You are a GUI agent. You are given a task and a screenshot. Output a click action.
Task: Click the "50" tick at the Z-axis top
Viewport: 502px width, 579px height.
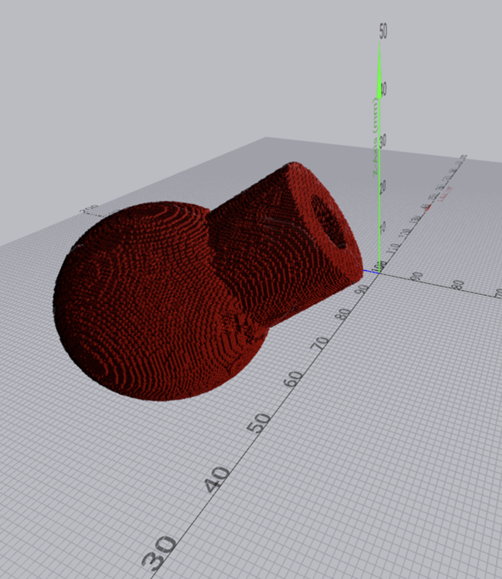click(384, 31)
